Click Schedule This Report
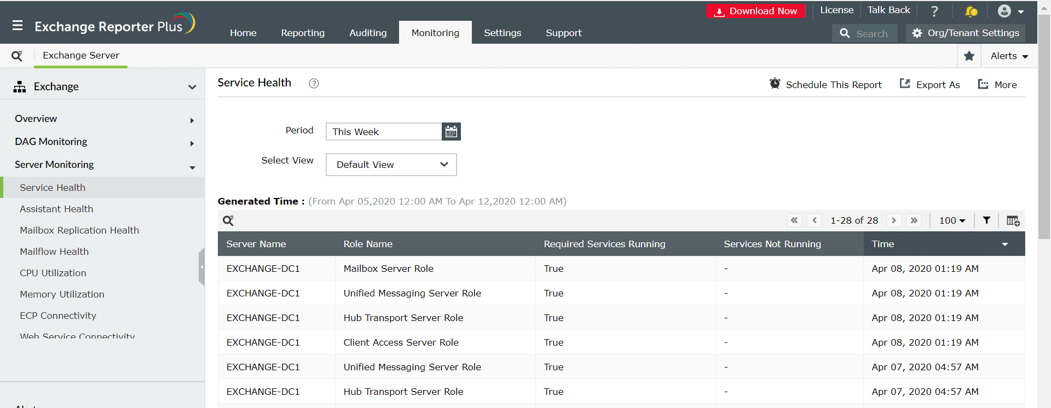Screen dimensions: 1051x408 [x=834, y=85]
